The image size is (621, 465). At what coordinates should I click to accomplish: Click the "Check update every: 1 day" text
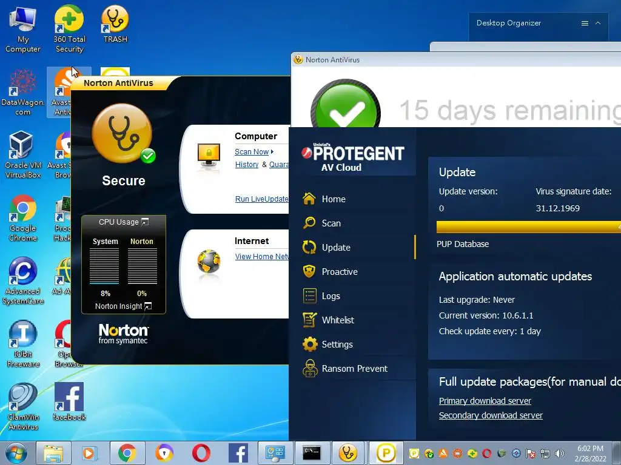coord(489,331)
